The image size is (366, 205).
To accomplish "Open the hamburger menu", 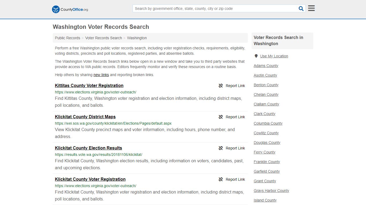I will [311, 8].
